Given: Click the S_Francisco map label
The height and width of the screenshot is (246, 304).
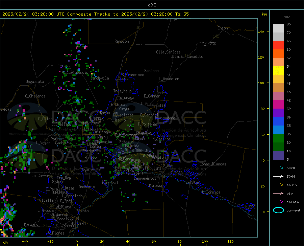Looking at the screenshot, I should pyautogui.click(x=133, y=75).
